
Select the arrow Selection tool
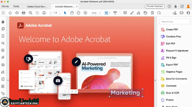click(x=65, y=13)
